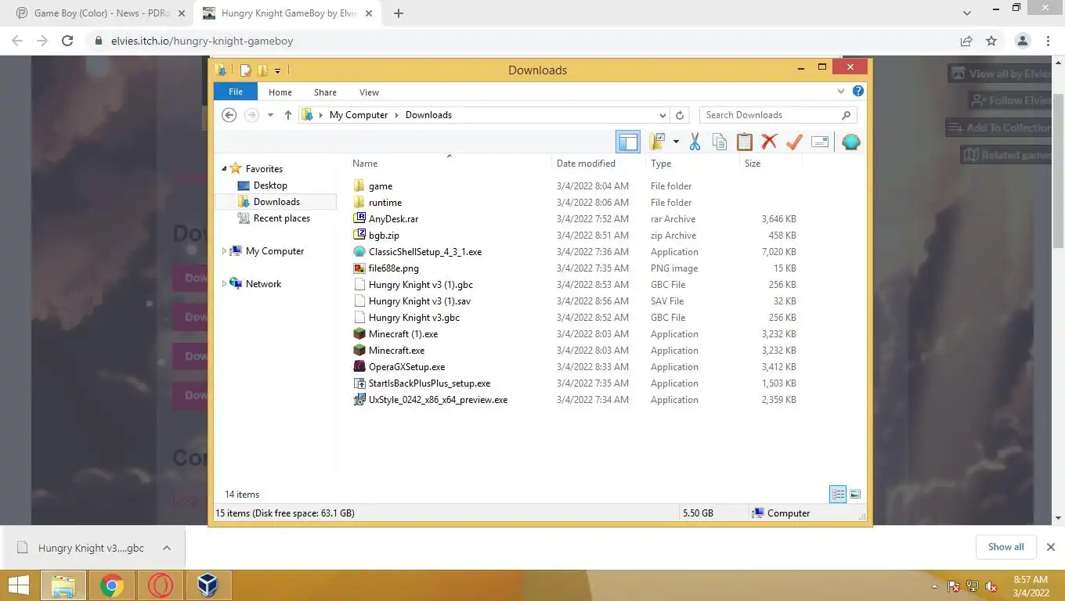Image resolution: width=1065 pixels, height=601 pixels.
Task: Open Chrome from the taskbar
Action: (112, 585)
